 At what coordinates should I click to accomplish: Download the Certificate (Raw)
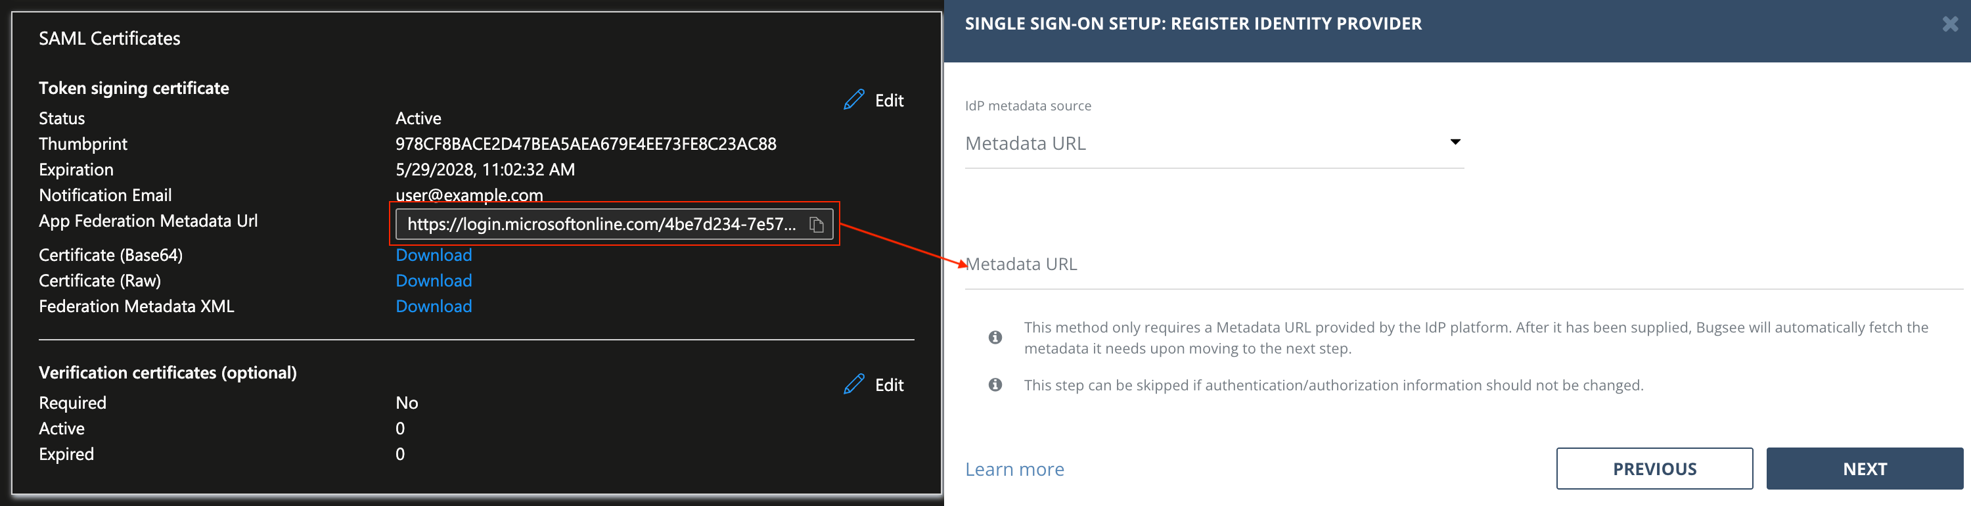pyautogui.click(x=433, y=281)
